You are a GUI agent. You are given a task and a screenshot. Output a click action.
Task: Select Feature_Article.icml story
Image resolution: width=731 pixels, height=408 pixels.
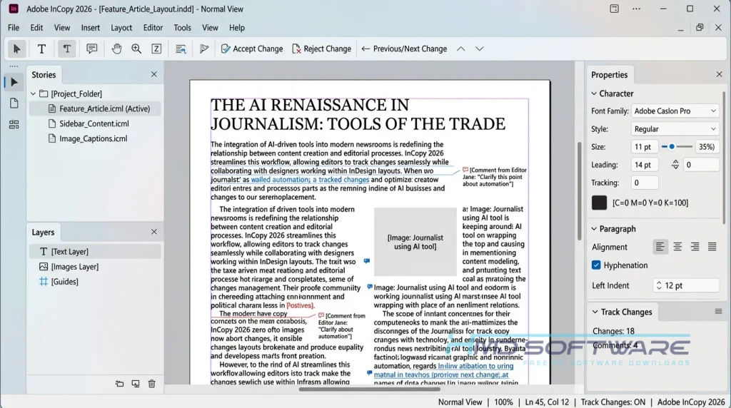click(x=95, y=108)
